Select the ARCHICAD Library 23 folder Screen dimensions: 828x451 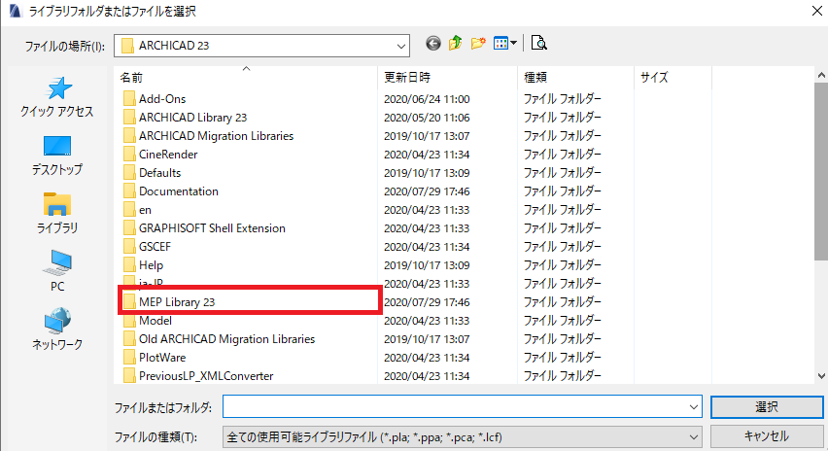click(x=192, y=118)
